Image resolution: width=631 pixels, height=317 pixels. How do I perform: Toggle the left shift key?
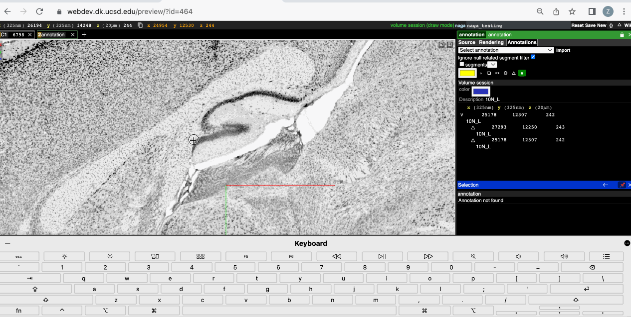[46, 300]
